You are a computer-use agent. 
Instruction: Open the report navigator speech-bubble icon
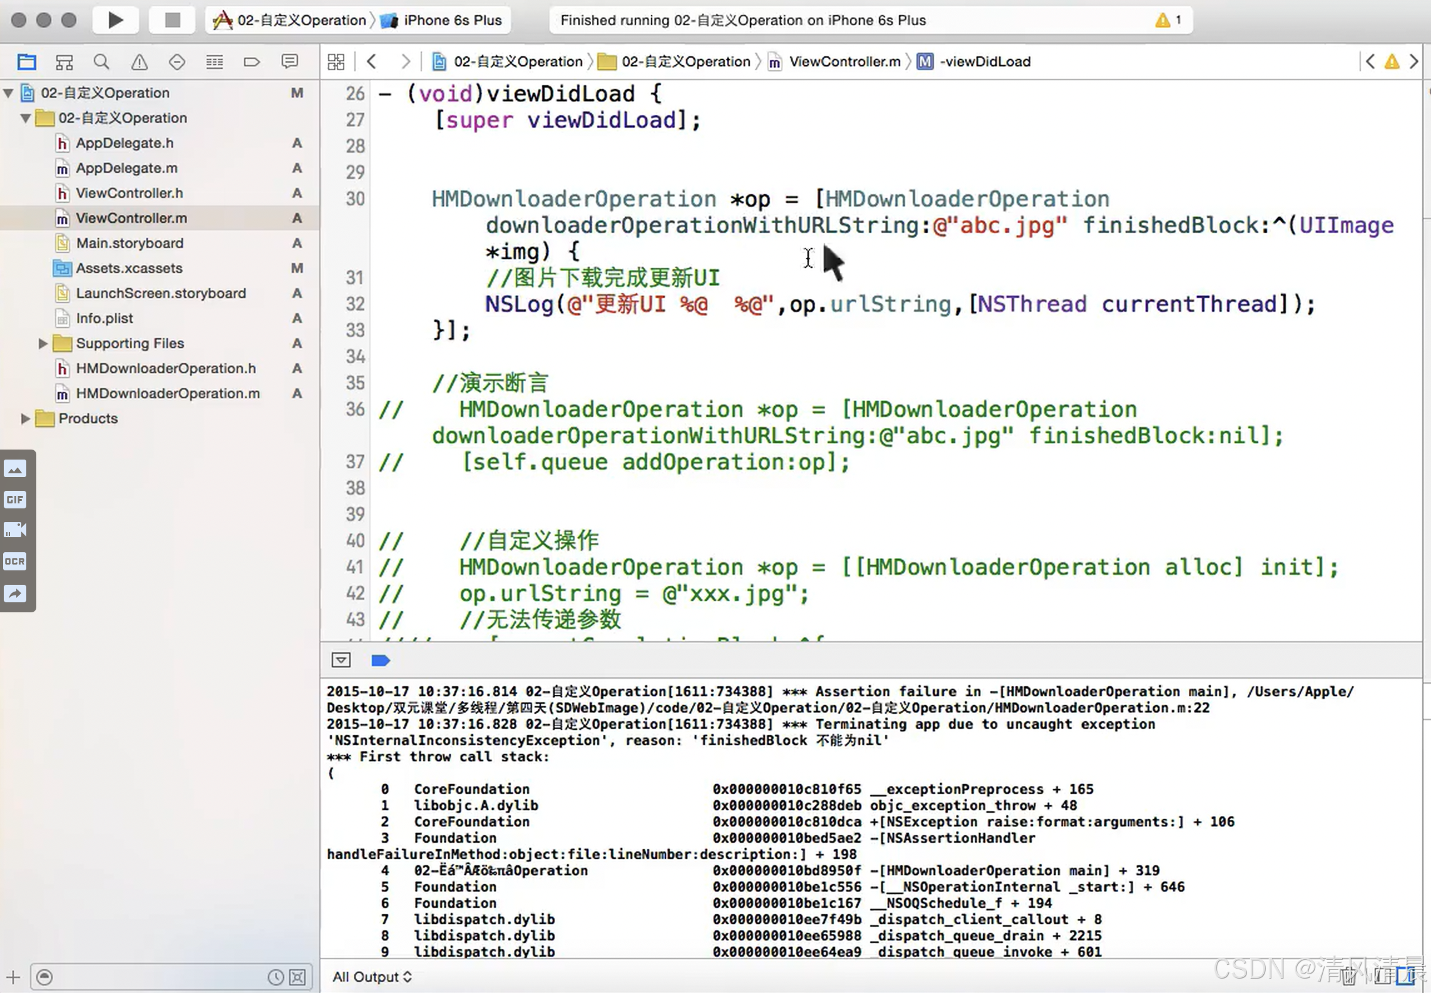point(289,62)
